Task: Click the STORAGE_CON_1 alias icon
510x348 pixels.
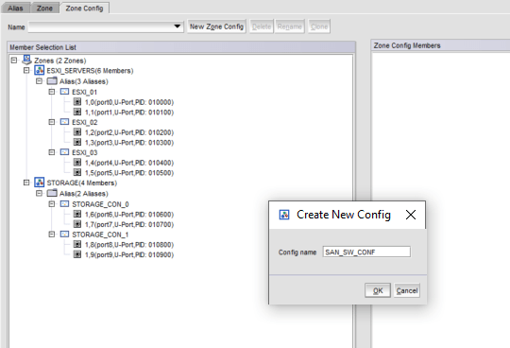Action: pyautogui.click(x=65, y=235)
